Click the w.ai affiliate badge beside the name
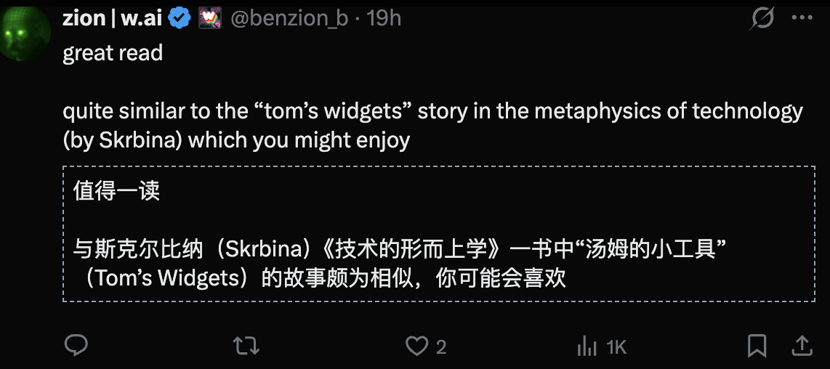830x369 pixels. point(210,18)
